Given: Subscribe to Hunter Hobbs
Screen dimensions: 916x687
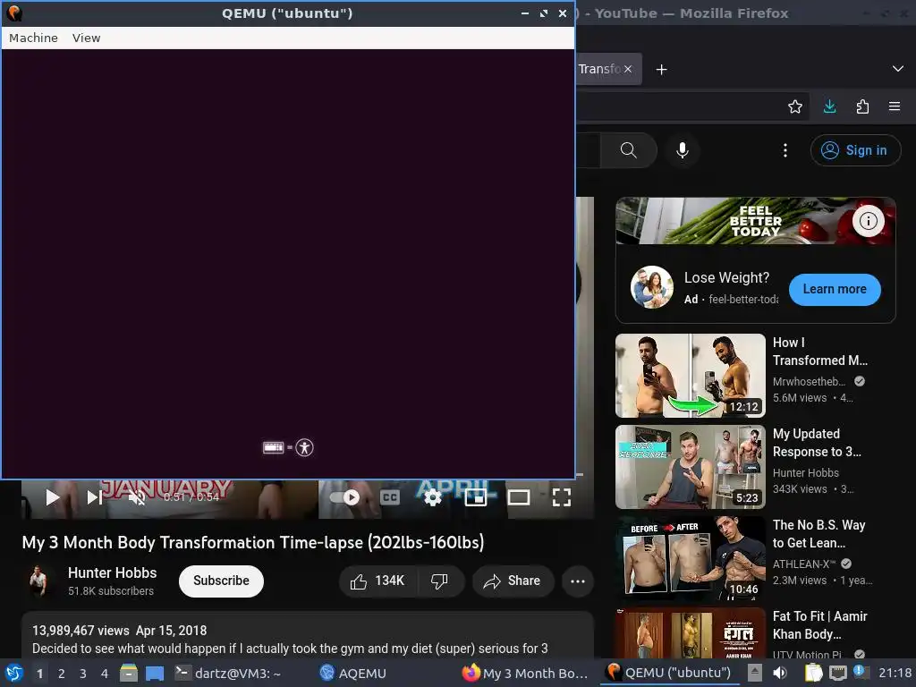Looking at the screenshot, I should click(x=222, y=581).
